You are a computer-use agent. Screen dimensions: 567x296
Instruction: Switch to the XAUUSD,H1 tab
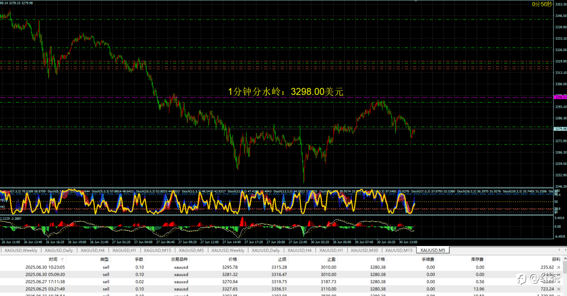331,250
